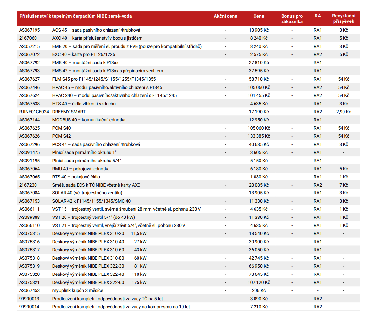Click product code AS067625
This screenshot has height=323, width=379.
pyautogui.click(x=29, y=128)
